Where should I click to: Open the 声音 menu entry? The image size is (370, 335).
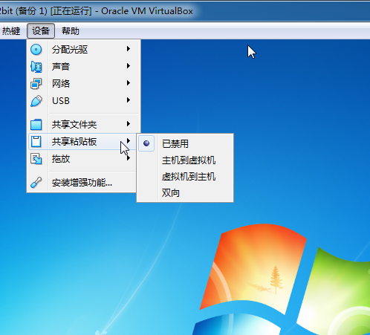[83, 67]
